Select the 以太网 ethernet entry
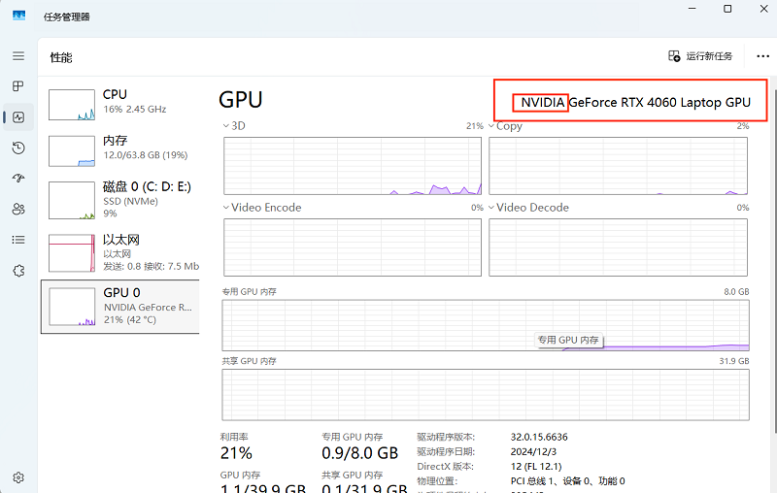The width and height of the screenshot is (777, 493). [120, 252]
